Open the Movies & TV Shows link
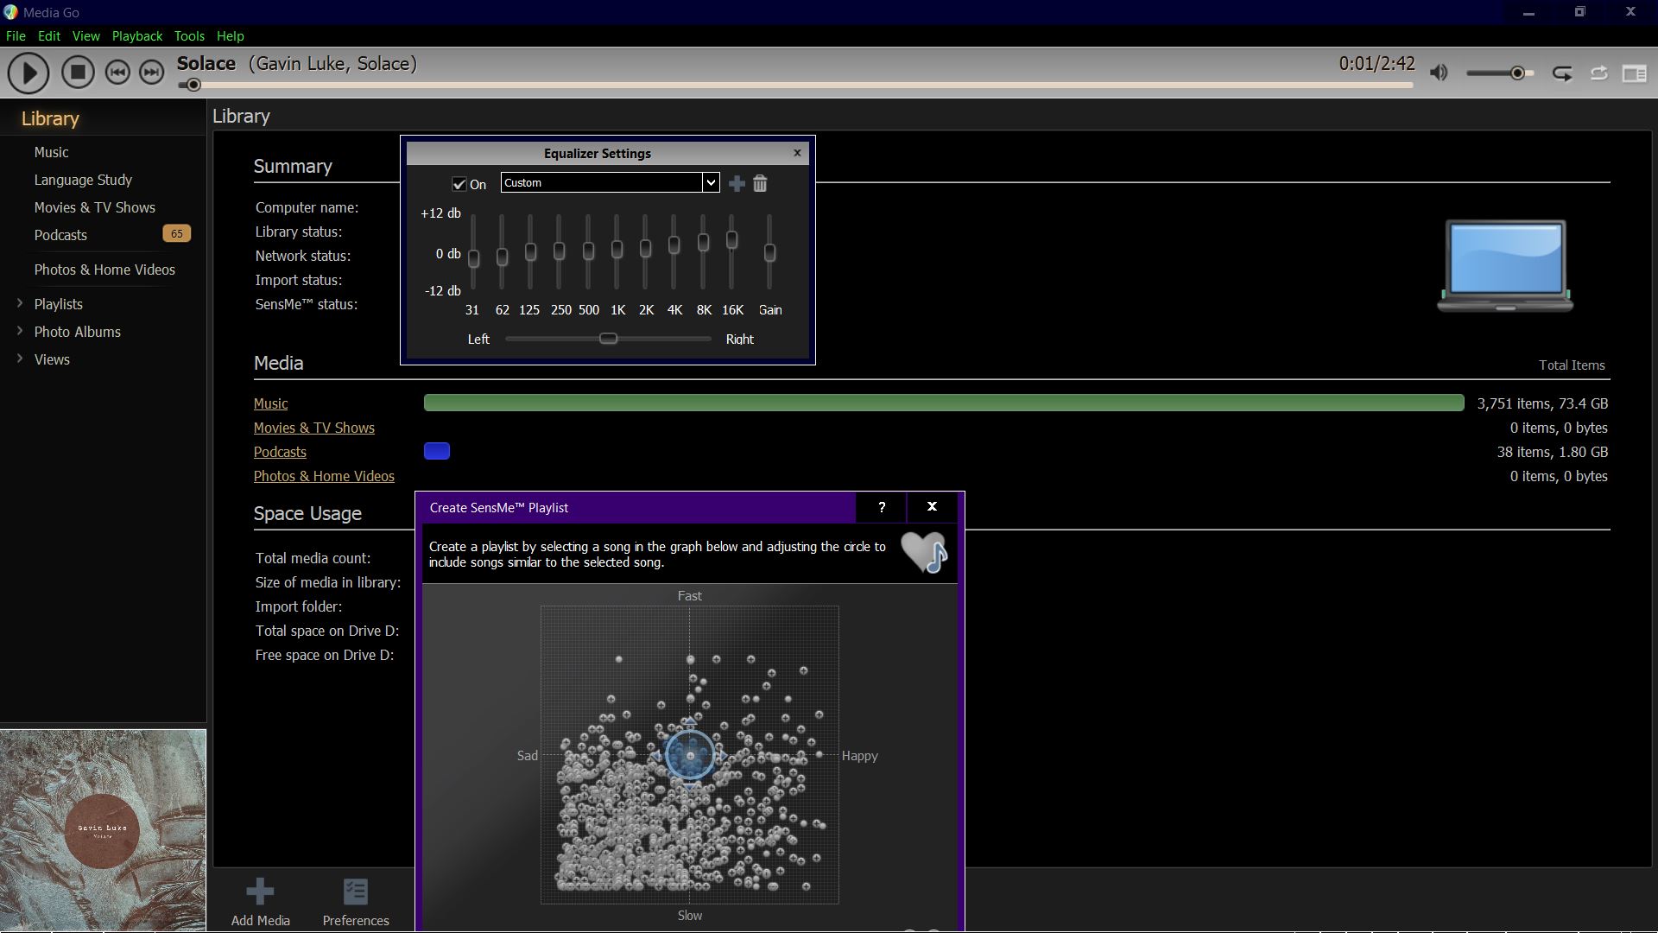The width and height of the screenshot is (1658, 933). (x=313, y=428)
